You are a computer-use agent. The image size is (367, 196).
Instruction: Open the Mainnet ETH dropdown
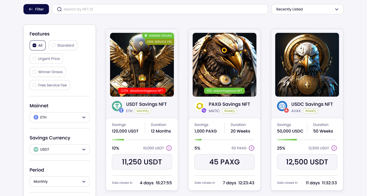click(60, 117)
